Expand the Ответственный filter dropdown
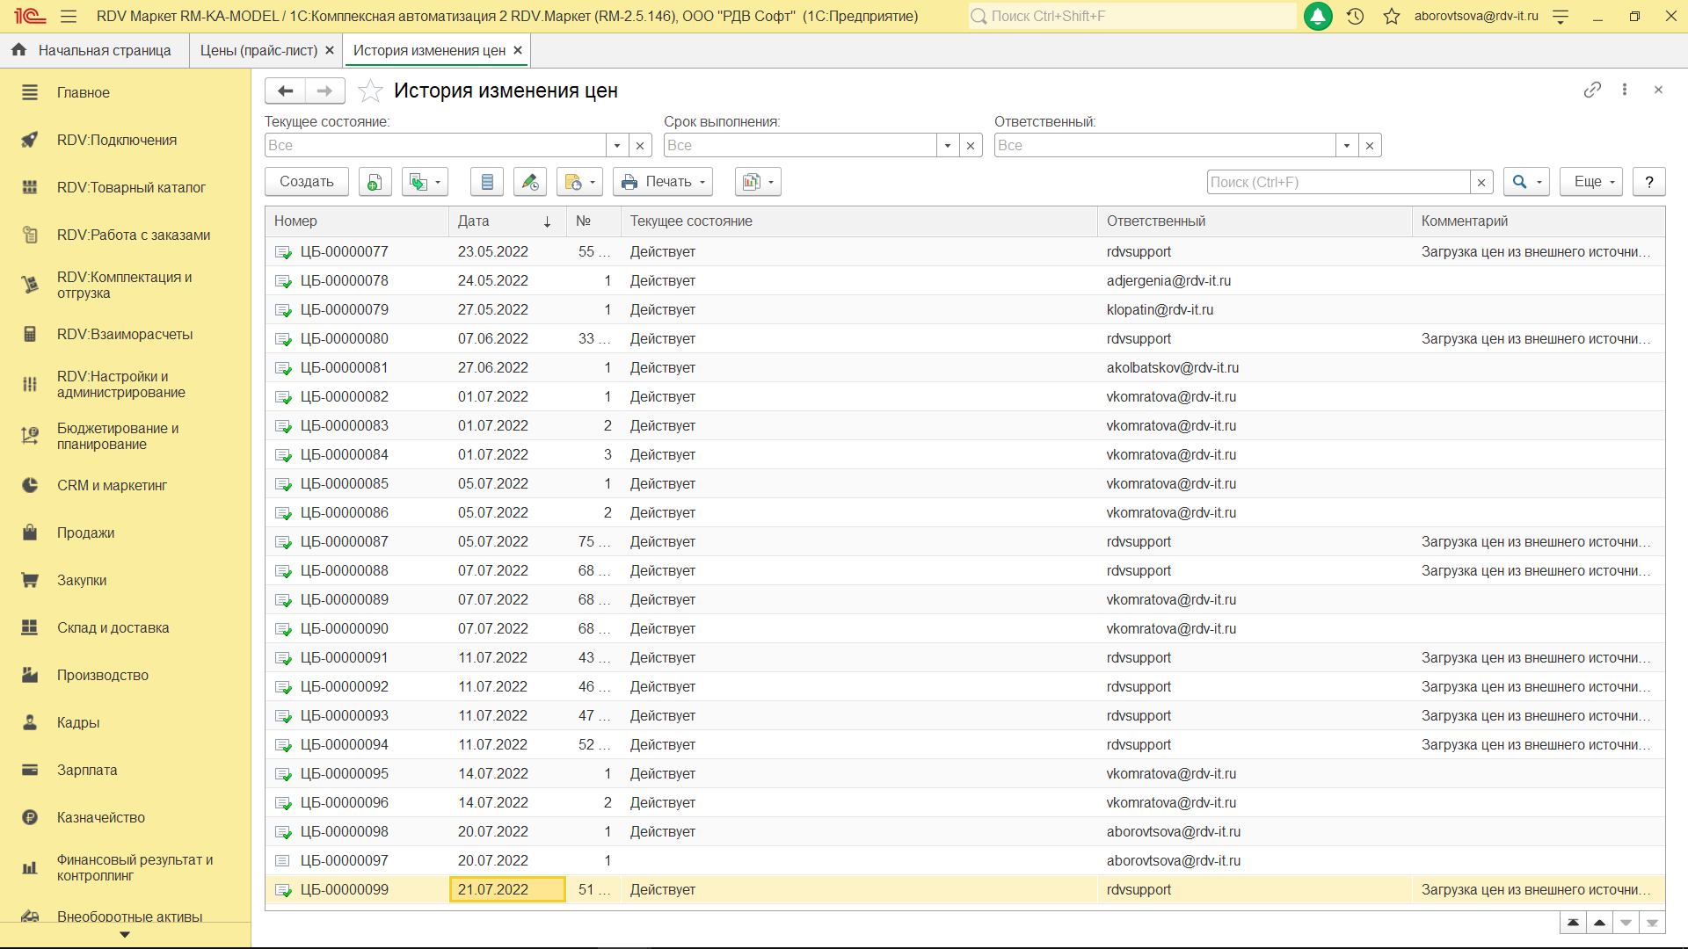The height and width of the screenshot is (949, 1688). (x=1347, y=146)
